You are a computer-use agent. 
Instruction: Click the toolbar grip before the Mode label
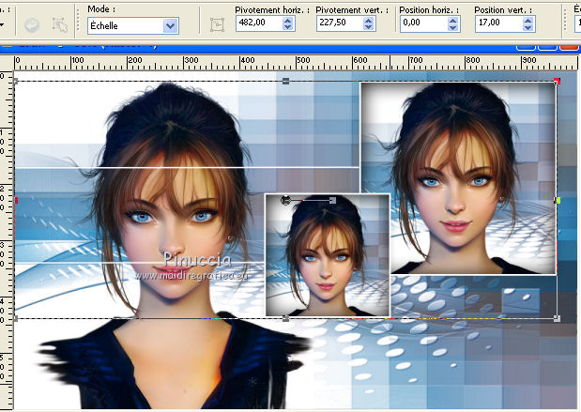[x=78, y=20]
